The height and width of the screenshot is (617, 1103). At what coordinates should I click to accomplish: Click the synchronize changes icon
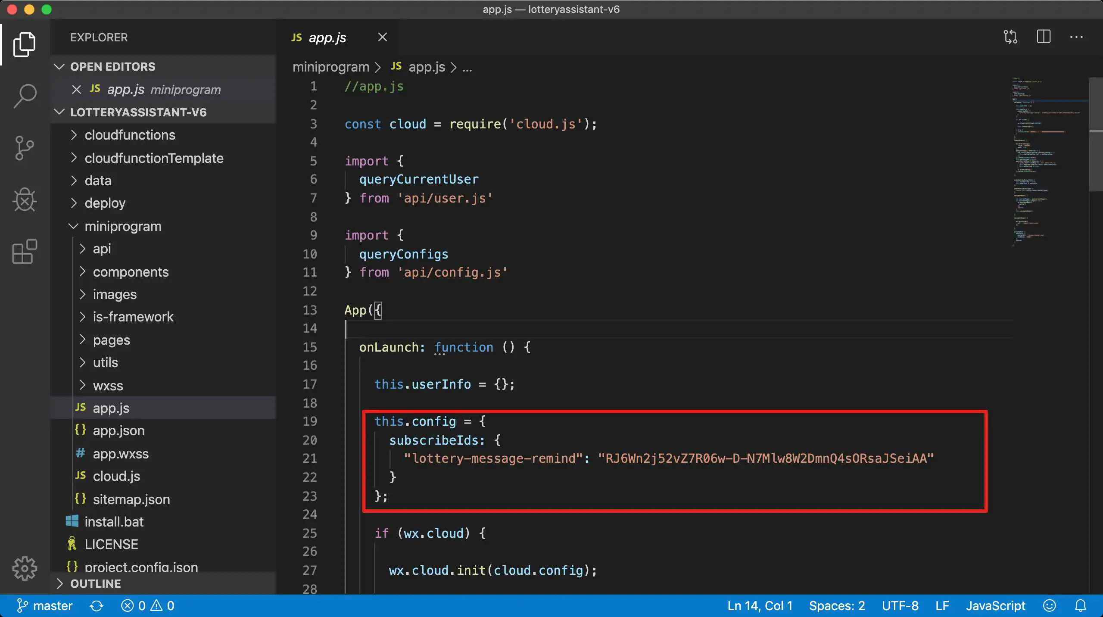coord(97,606)
